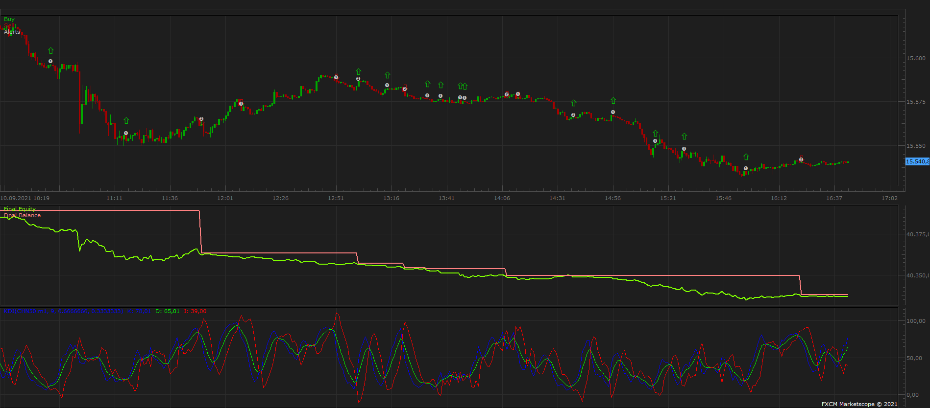Select trade marker 1 between 14:06 and 14:31

point(518,94)
